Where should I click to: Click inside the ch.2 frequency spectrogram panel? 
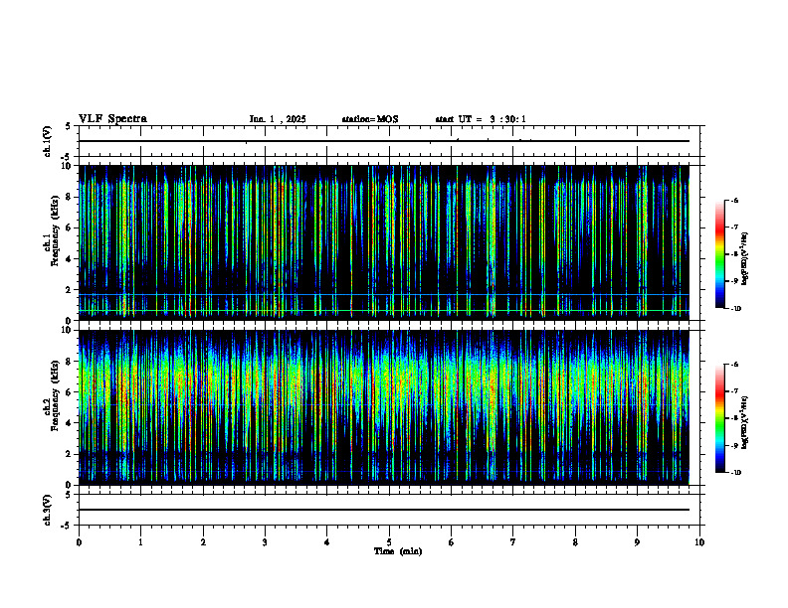coord(384,407)
